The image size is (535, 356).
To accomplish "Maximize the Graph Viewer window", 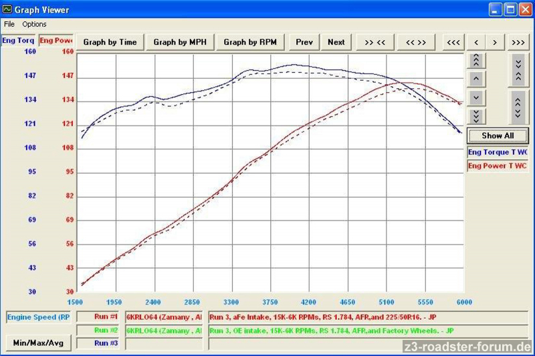I will point(510,9).
